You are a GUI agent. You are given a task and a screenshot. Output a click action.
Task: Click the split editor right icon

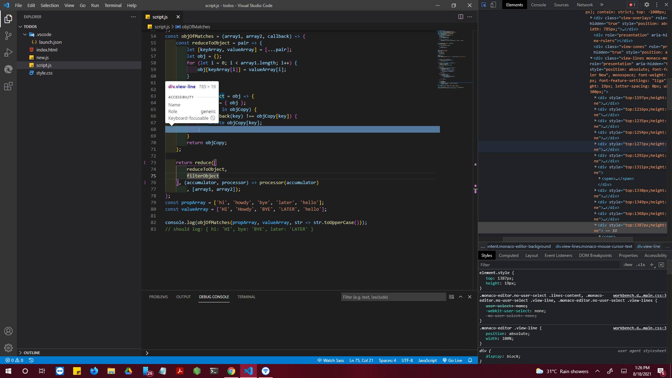tap(461, 17)
